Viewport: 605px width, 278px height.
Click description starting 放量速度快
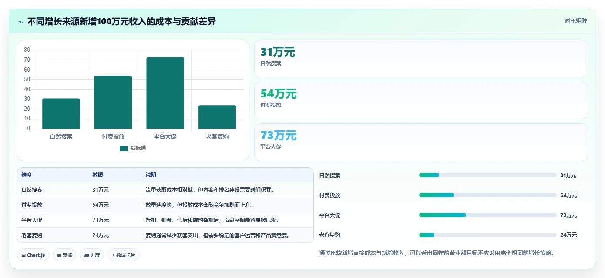pyautogui.click(x=199, y=205)
